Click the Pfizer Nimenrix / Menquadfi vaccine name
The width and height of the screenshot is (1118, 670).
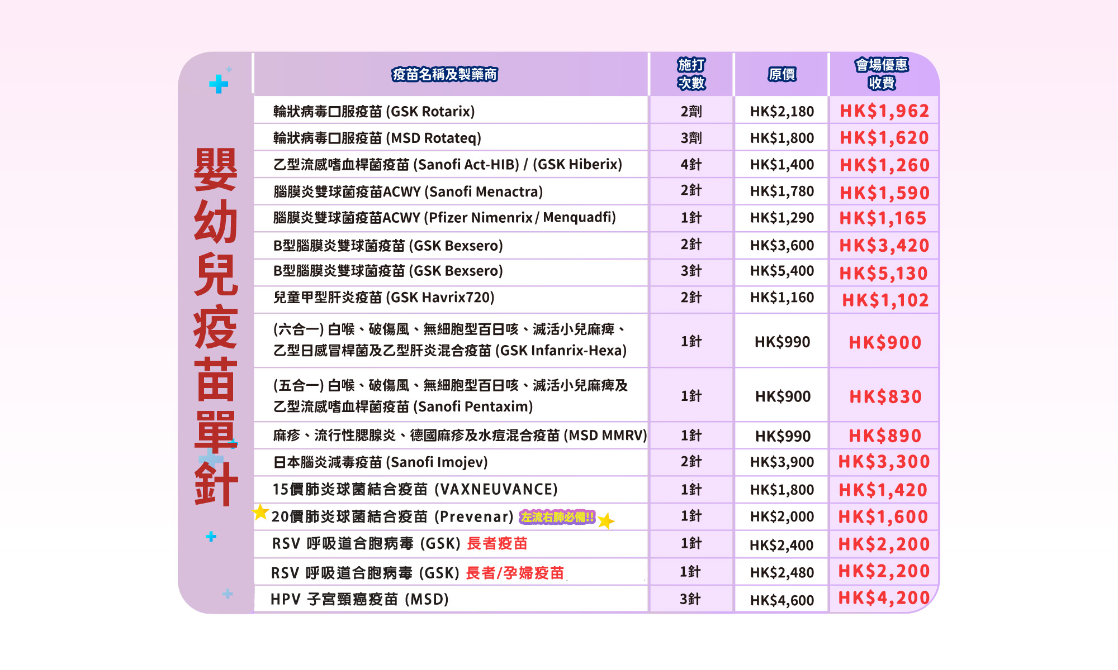click(444, 217)
